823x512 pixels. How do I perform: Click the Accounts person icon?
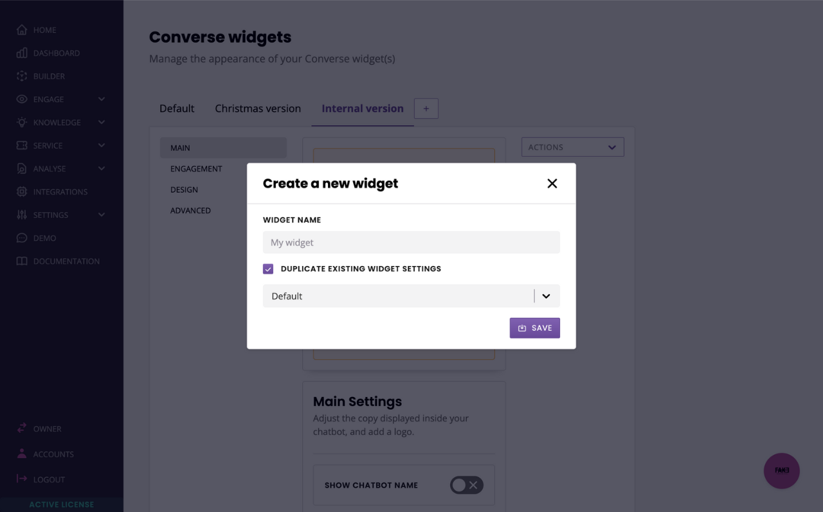pyautogui.click(x=22, y=454)
